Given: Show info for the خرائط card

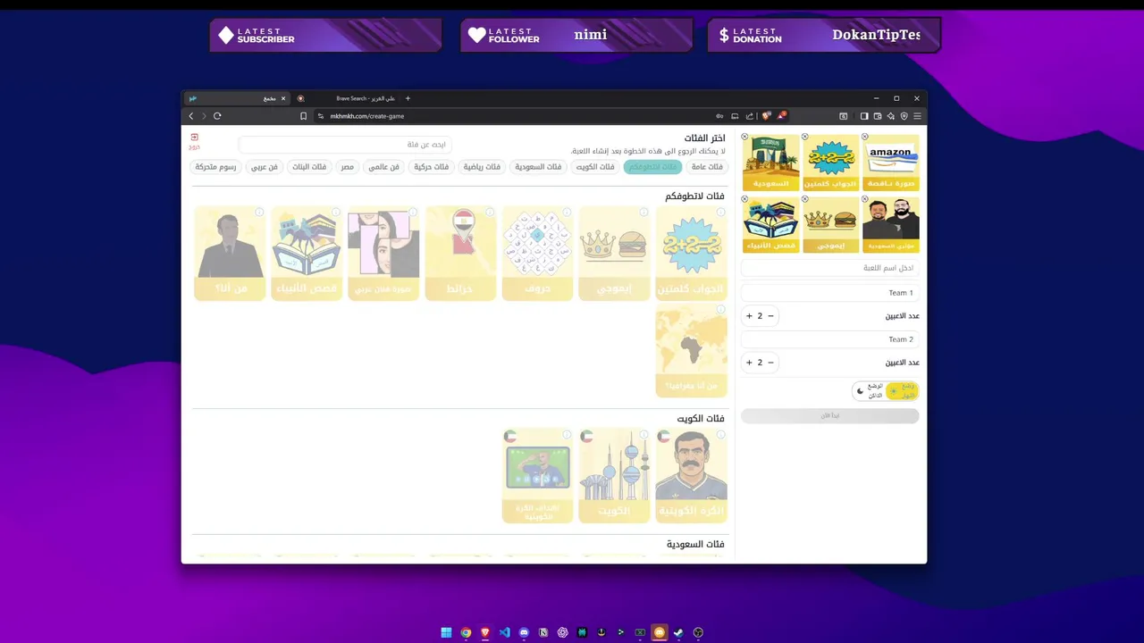Looking at the screenshot, I should pyautogui.click(x=490, y=213).
